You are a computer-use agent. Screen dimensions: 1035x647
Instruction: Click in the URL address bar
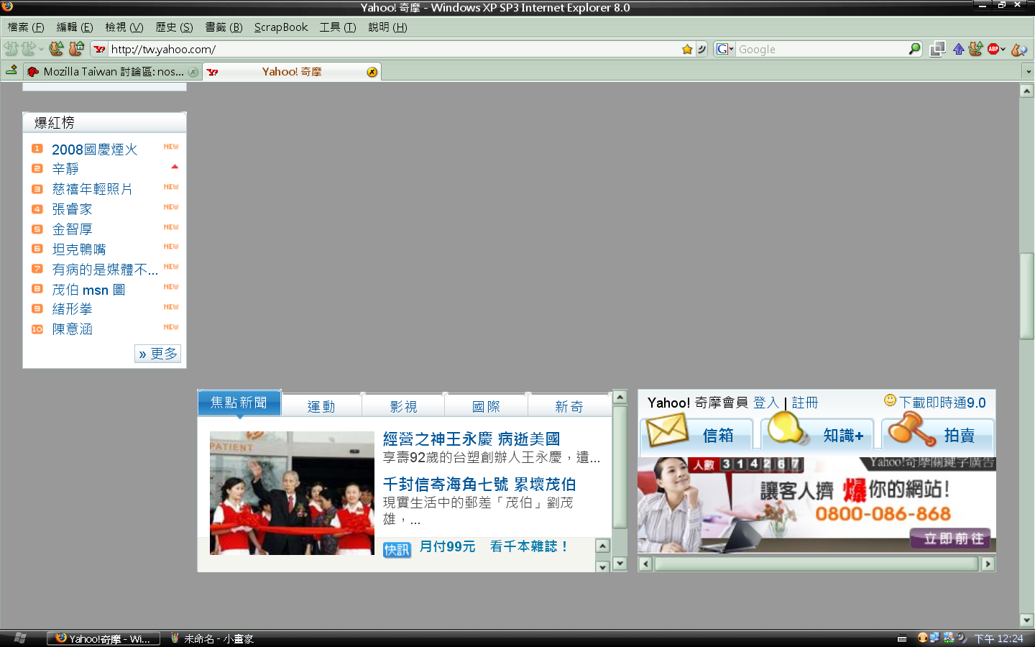tap(388, 50)
